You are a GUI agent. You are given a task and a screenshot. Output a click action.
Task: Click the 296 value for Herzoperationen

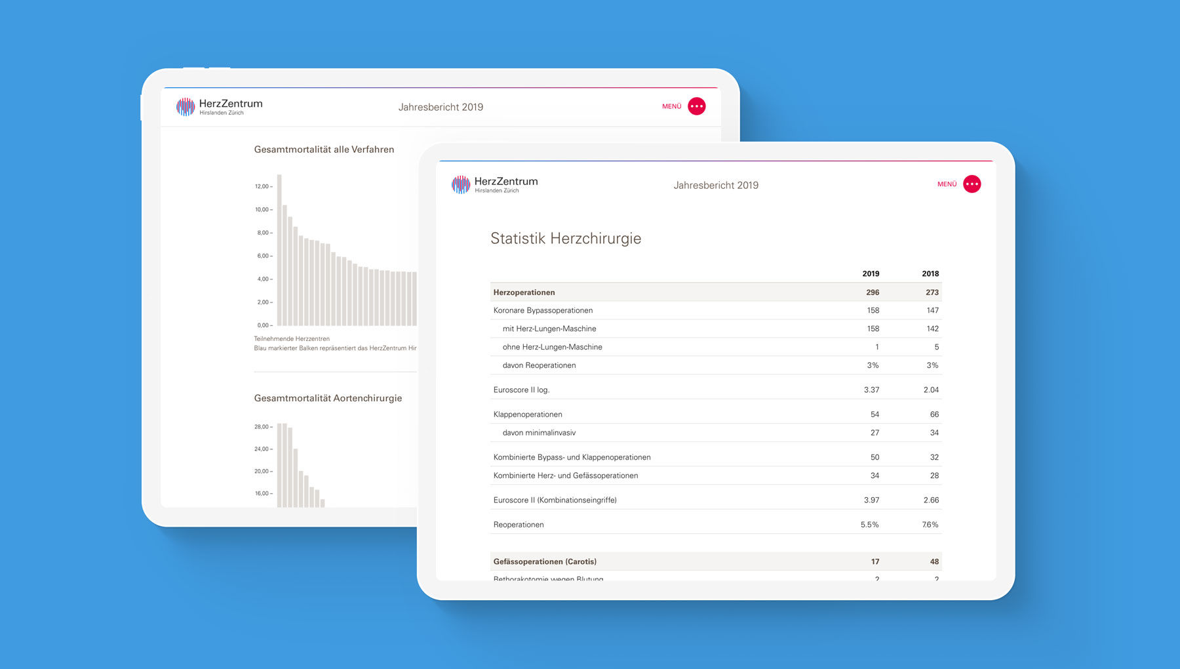tap(873, 293)
